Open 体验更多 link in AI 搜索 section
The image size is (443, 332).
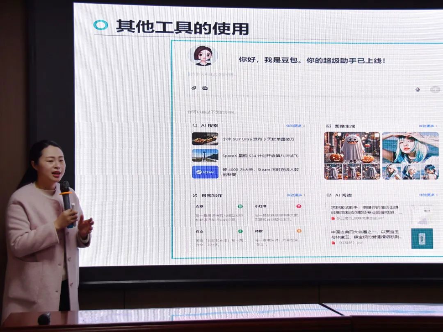pos(295,126)
